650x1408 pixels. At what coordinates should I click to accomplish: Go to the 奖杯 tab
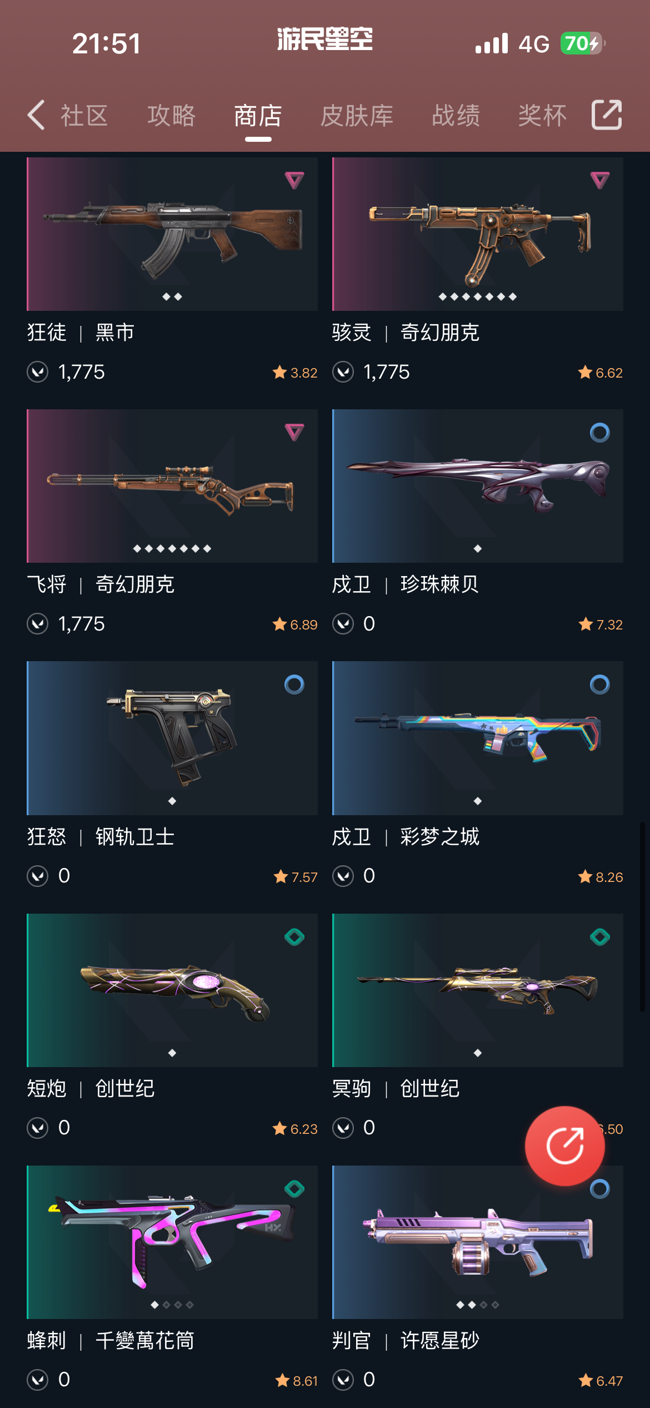(x=542, y=116)
